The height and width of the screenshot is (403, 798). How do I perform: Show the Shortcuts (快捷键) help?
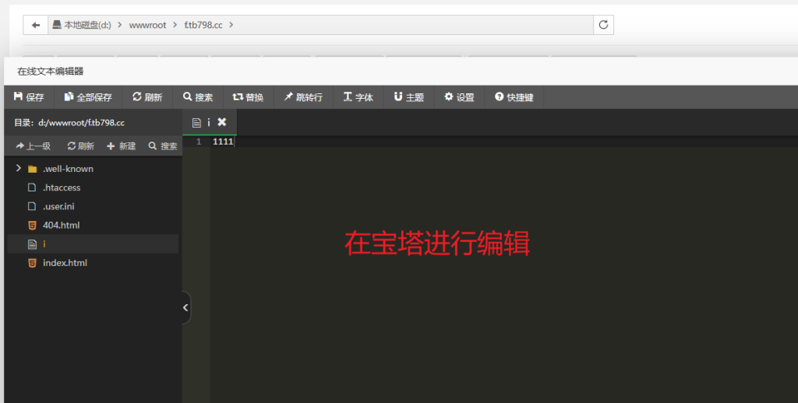click(x=514, y=97)
